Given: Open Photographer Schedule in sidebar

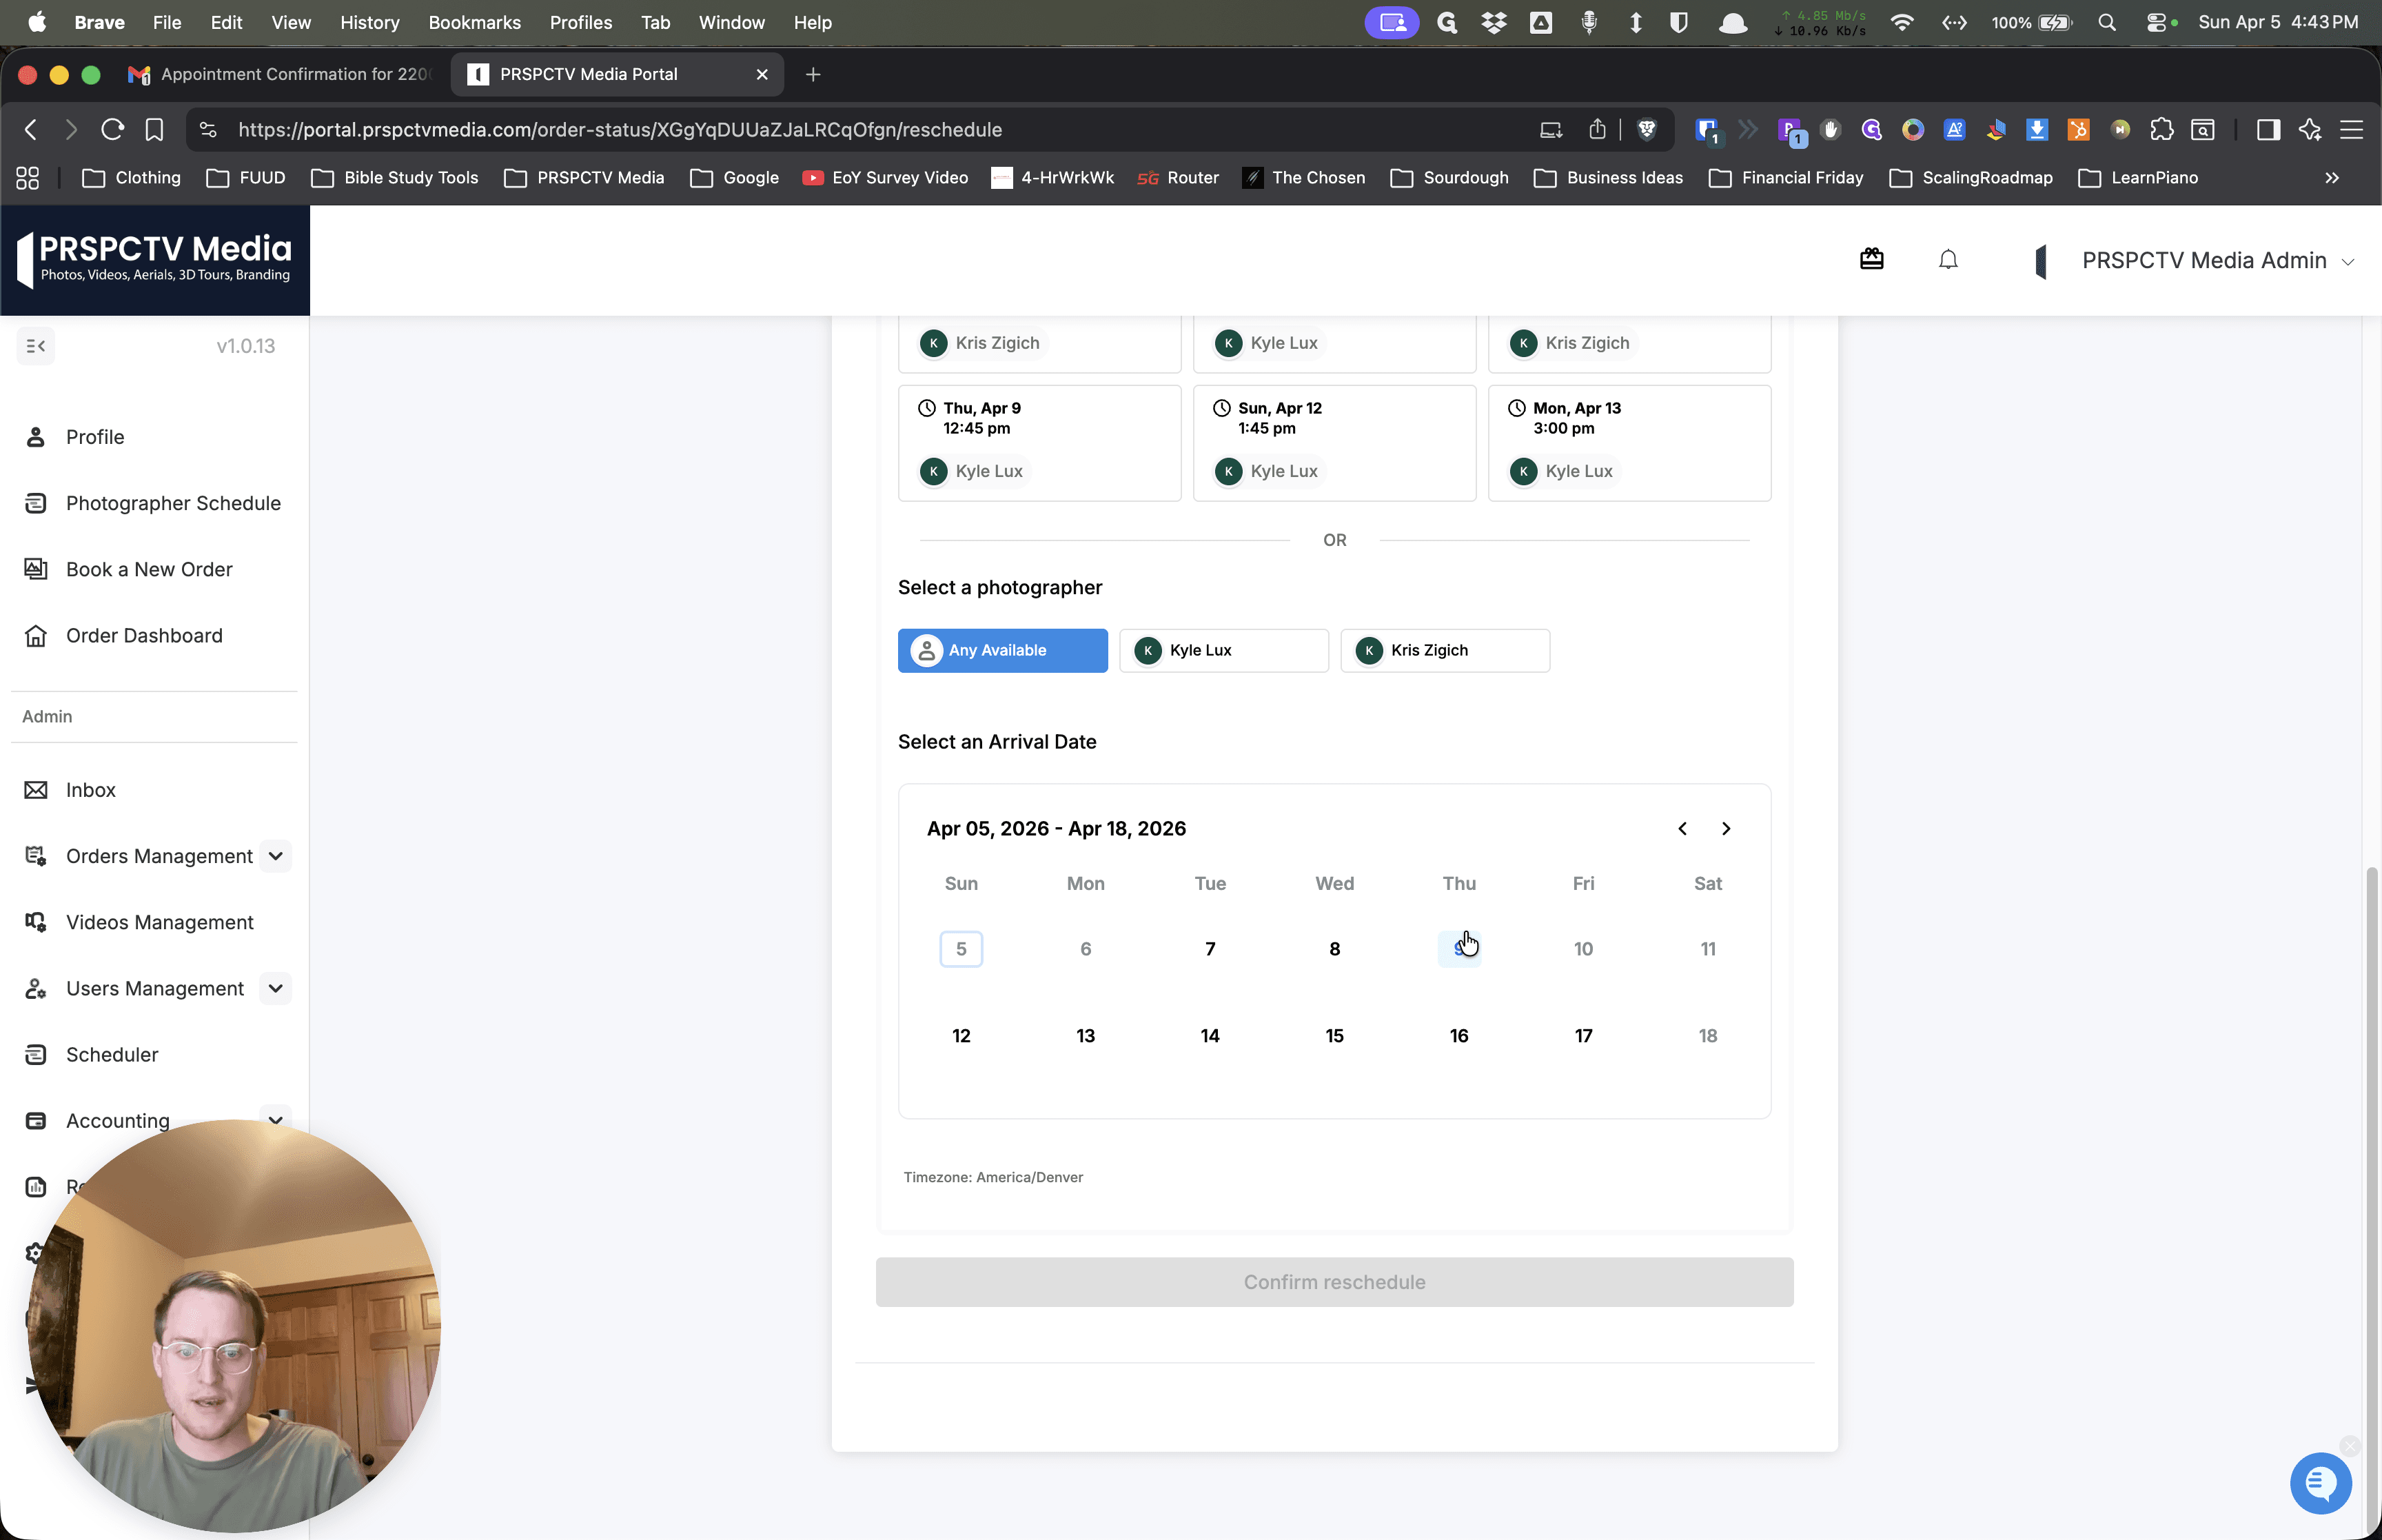Looking at the screenshot, I should (x=173, y=503).
